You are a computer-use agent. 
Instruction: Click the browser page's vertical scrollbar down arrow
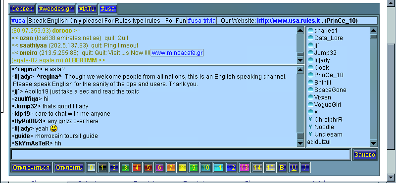391,178
